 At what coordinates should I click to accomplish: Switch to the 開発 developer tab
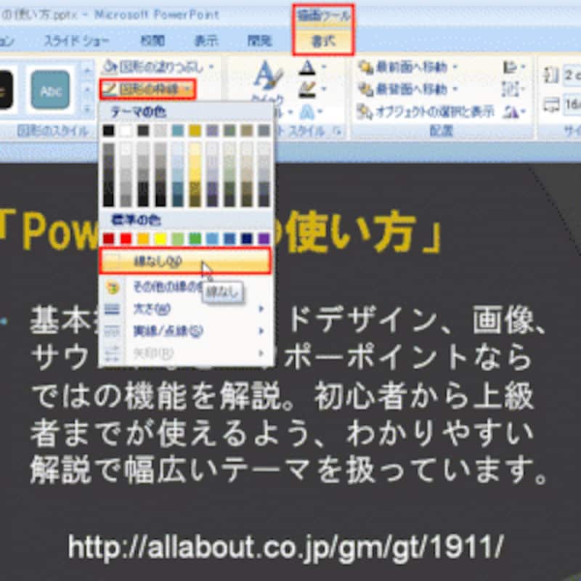point(259,41)
